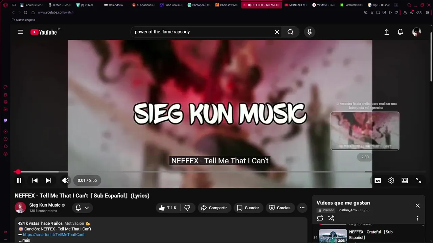Click the page vertical scrollbar

[431, 57]
